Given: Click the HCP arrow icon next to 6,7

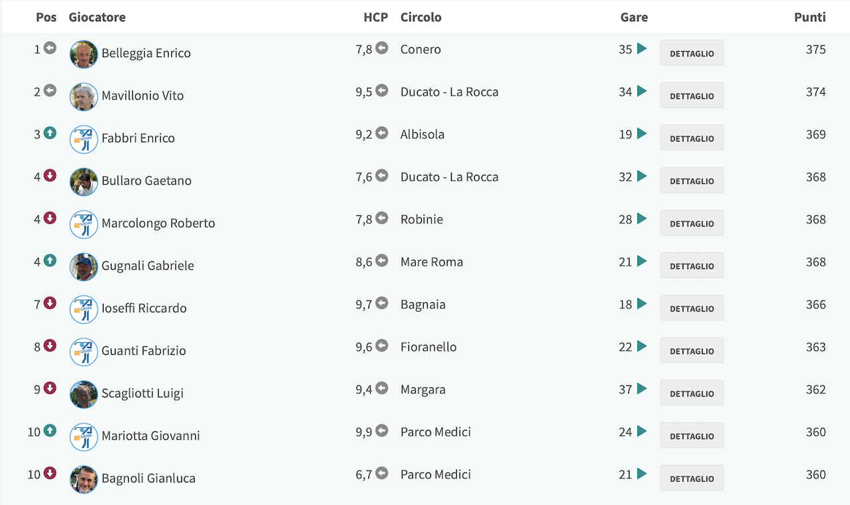Looking at the screenshot, I should (382, 474).
